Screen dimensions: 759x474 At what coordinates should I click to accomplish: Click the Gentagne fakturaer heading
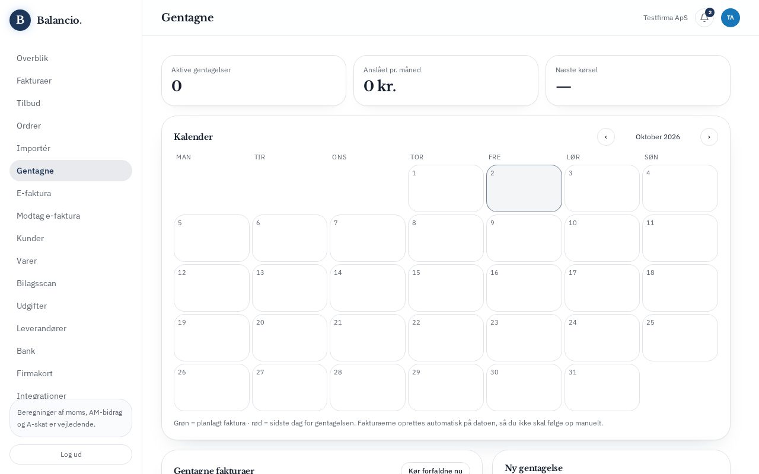214,470
